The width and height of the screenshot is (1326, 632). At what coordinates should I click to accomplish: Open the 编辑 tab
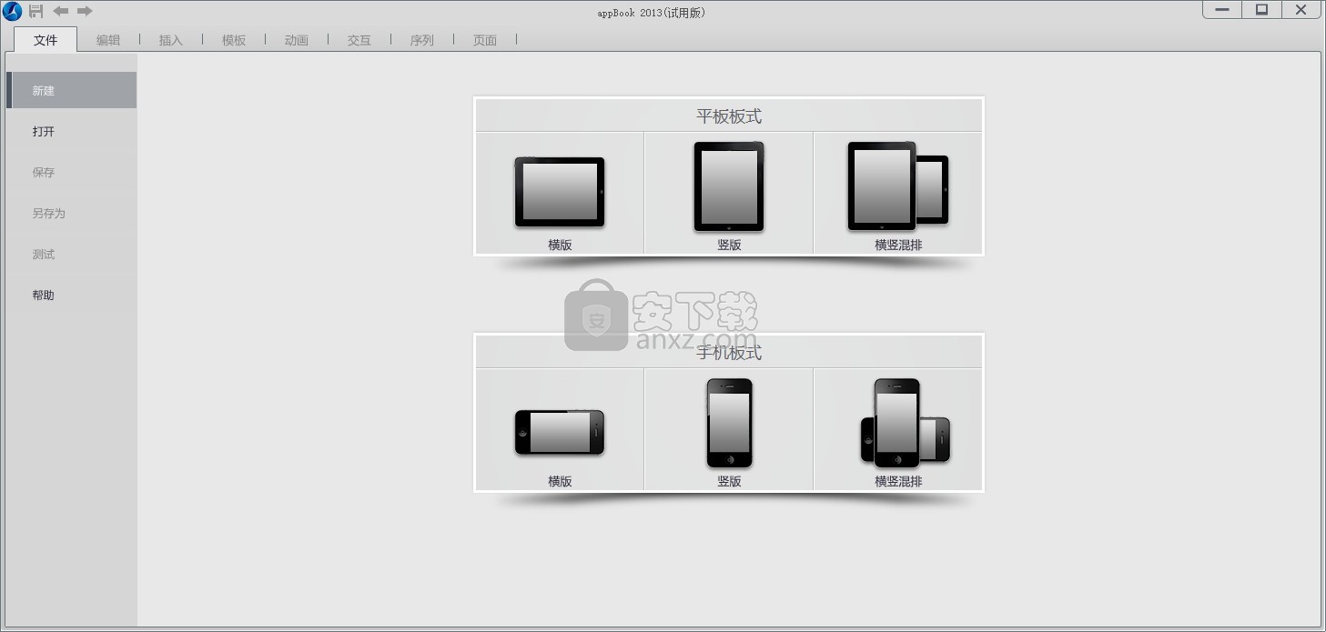click(108, 40)
